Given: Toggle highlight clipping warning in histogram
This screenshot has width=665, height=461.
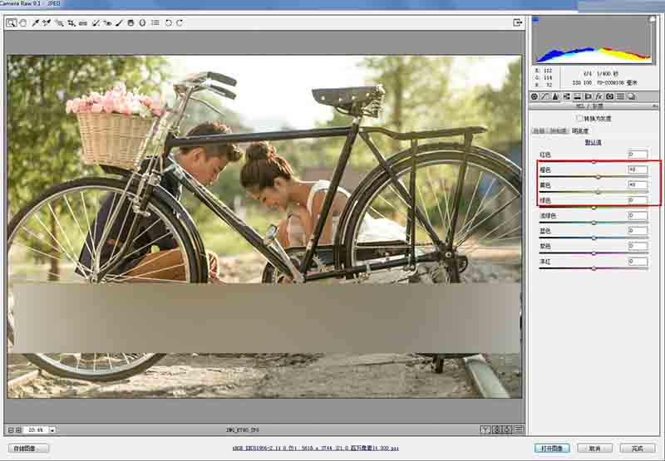Looking at the screenshot, I should 653,19.
